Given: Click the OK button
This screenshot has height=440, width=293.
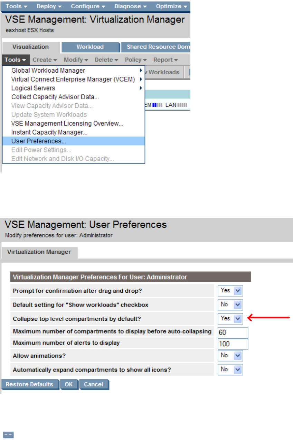Looking at the screenshot, I should coord(69,384).
